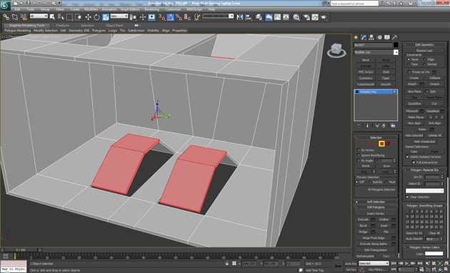The height and width of the screenshot is (273, 450).
Task: Click the Detach button
Action: click(435, 84)
